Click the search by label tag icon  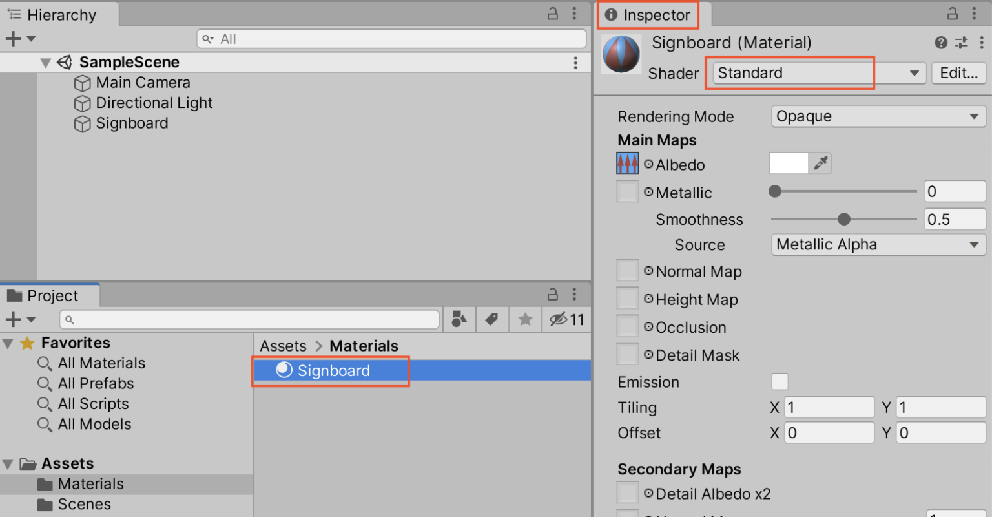[492, 319]
